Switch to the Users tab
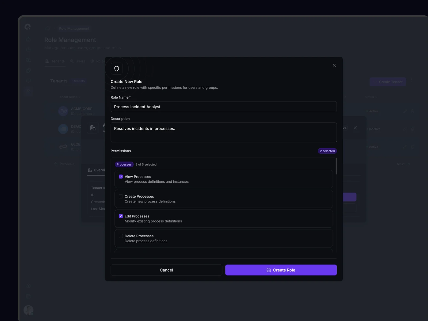The image size is (428, 321). click(x=78, y=61)
